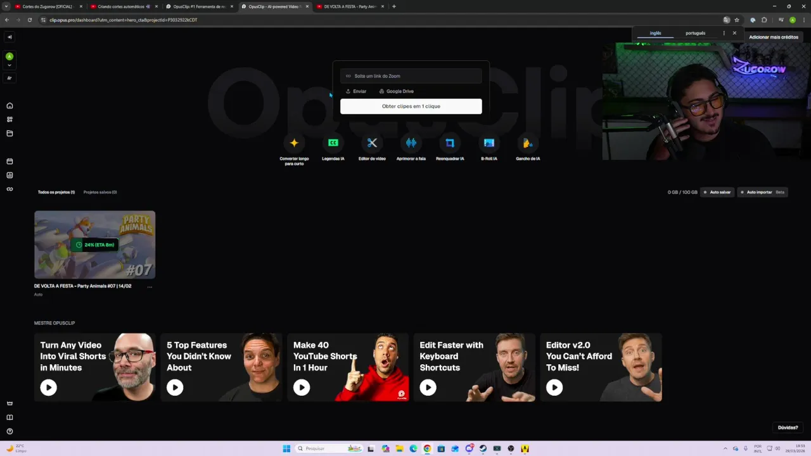Open Microsoft Edge from the taskbar

pos(413,448)
